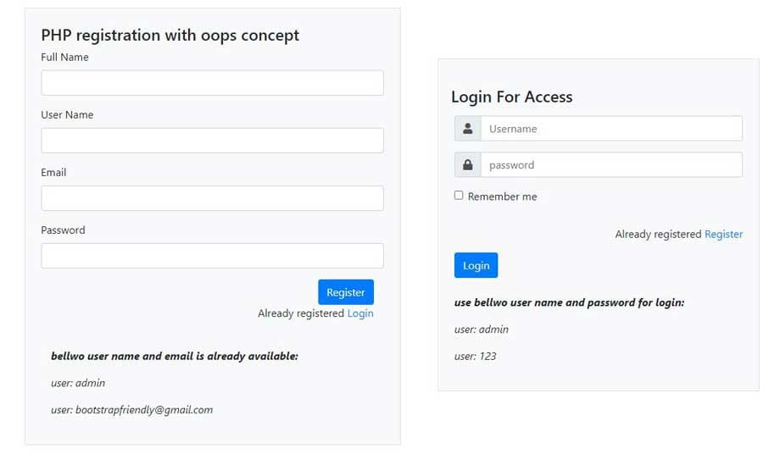Follow the Register link in login form

[x=723, y=234]
